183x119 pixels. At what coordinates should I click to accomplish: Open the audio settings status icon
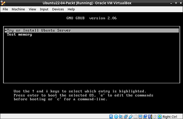click(x=121, y=116)
